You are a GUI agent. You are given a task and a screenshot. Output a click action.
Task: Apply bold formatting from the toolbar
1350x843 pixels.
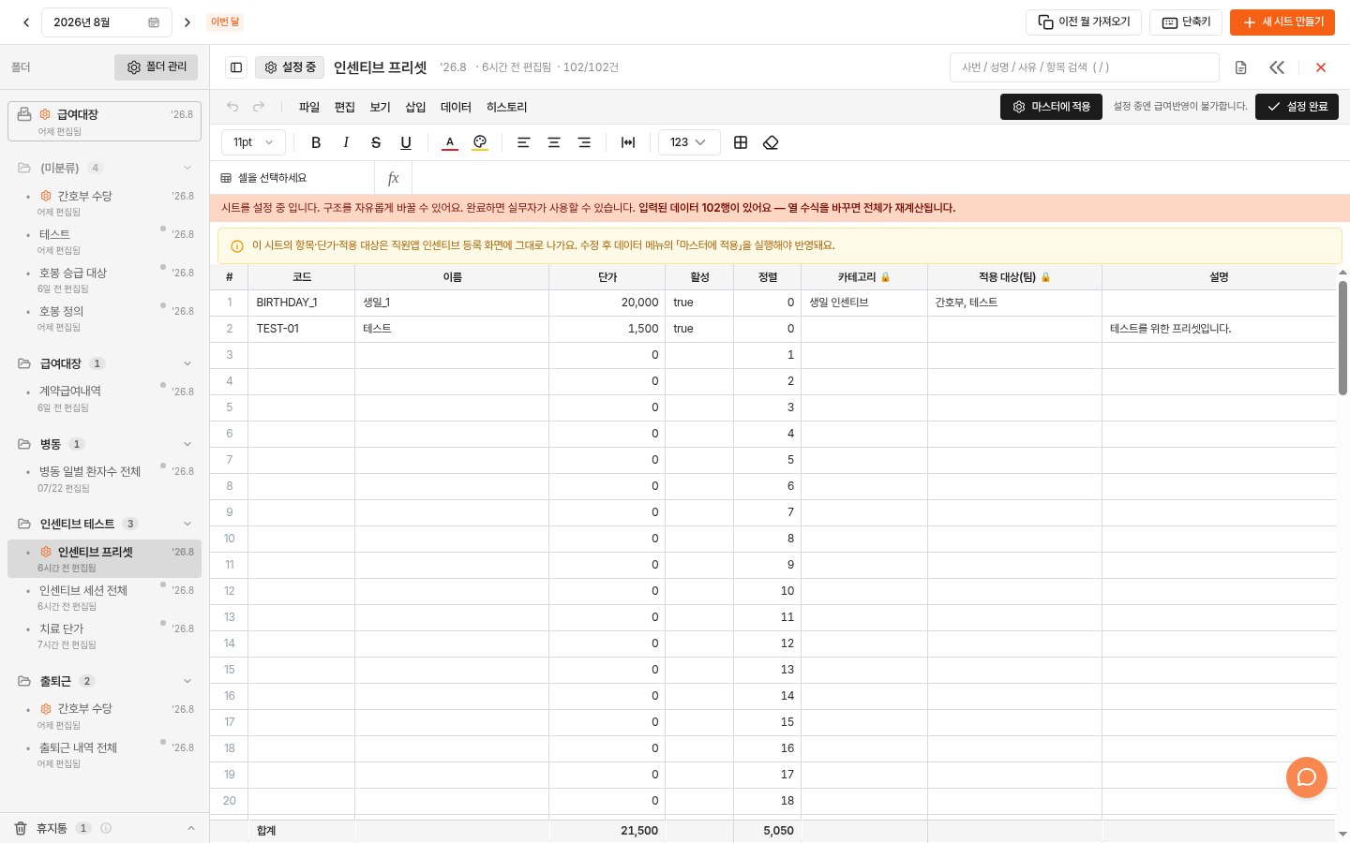pyautogui.click(x=316, y=142)
